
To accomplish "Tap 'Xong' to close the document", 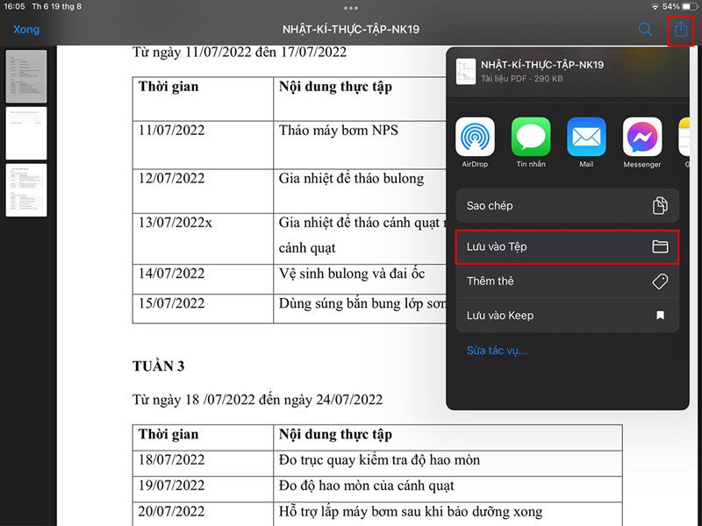I will click(26, 29).
